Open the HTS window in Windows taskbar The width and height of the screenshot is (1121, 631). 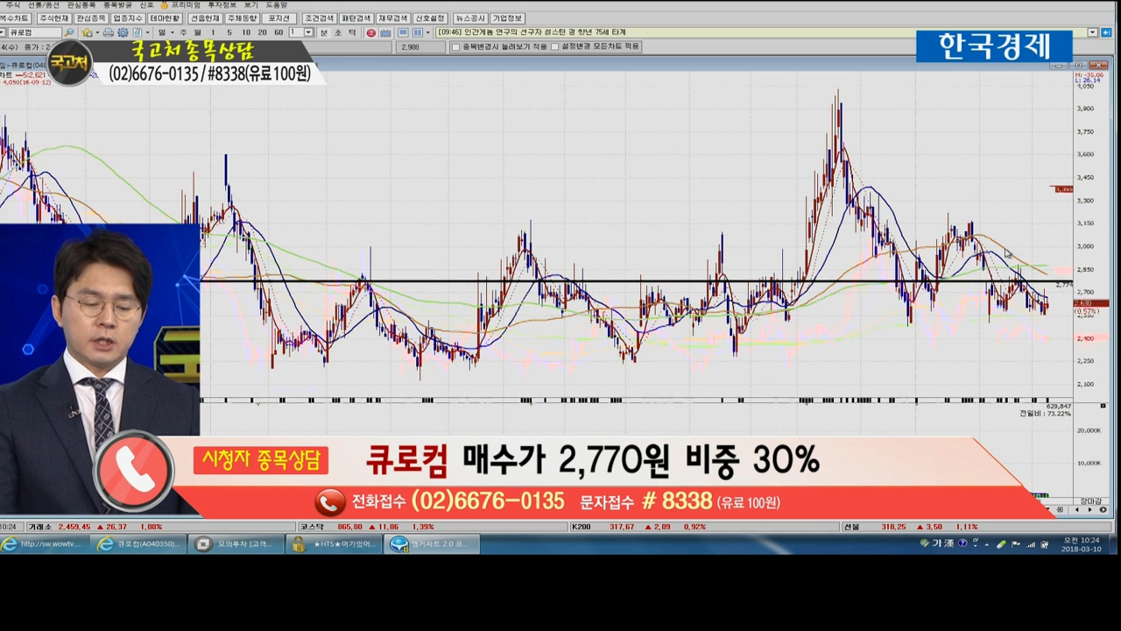[x=335, y=544]
